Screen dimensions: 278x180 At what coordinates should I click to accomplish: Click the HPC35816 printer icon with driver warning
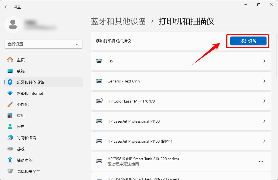99,161
